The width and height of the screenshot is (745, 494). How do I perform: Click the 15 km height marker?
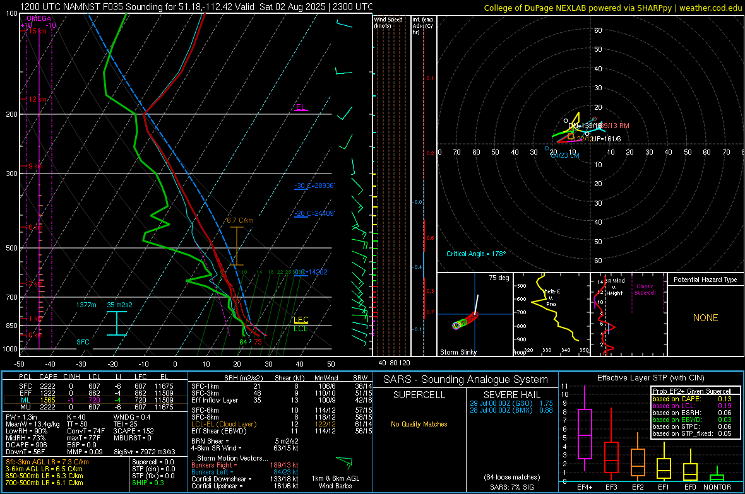point(38,31)
